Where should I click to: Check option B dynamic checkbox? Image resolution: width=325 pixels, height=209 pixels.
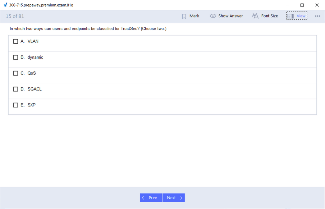tap(16, 57)
